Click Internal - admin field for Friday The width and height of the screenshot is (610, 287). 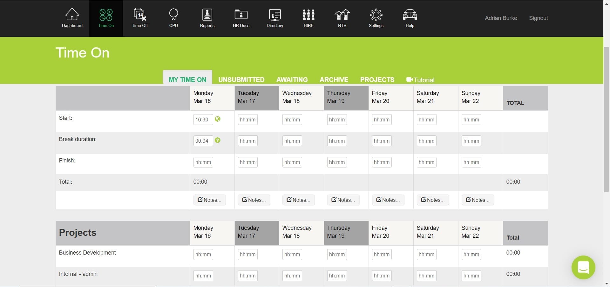(x=382, y=276)
